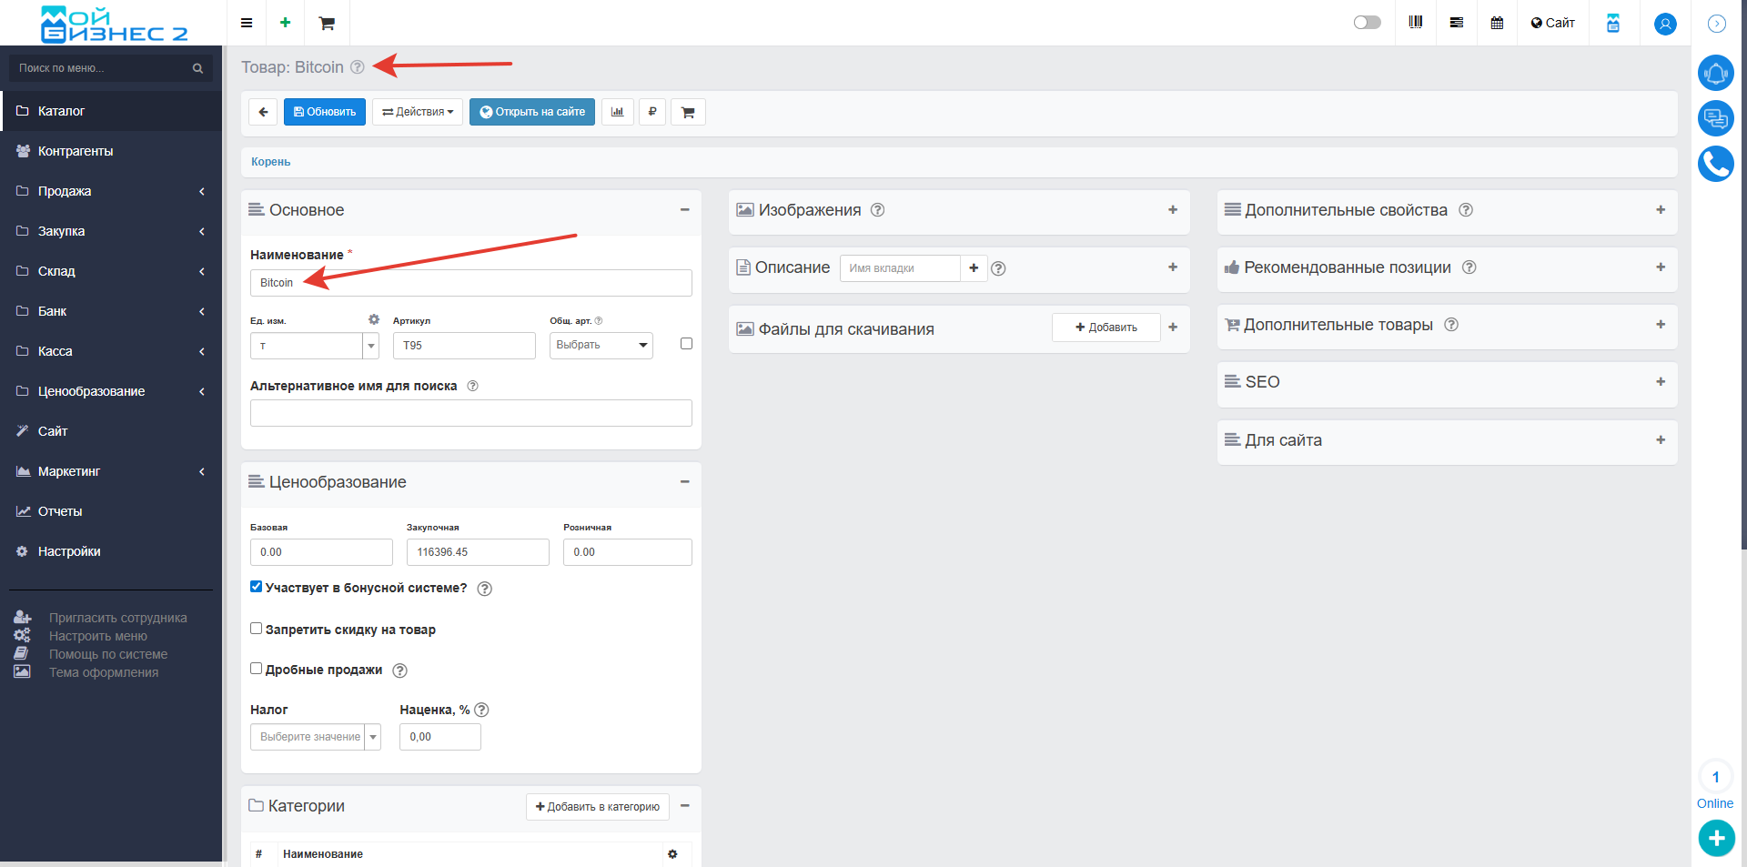Click the Наименование input with Bitcoin
The width and height of the screenshot is (1747, 867).
point(471,283)
